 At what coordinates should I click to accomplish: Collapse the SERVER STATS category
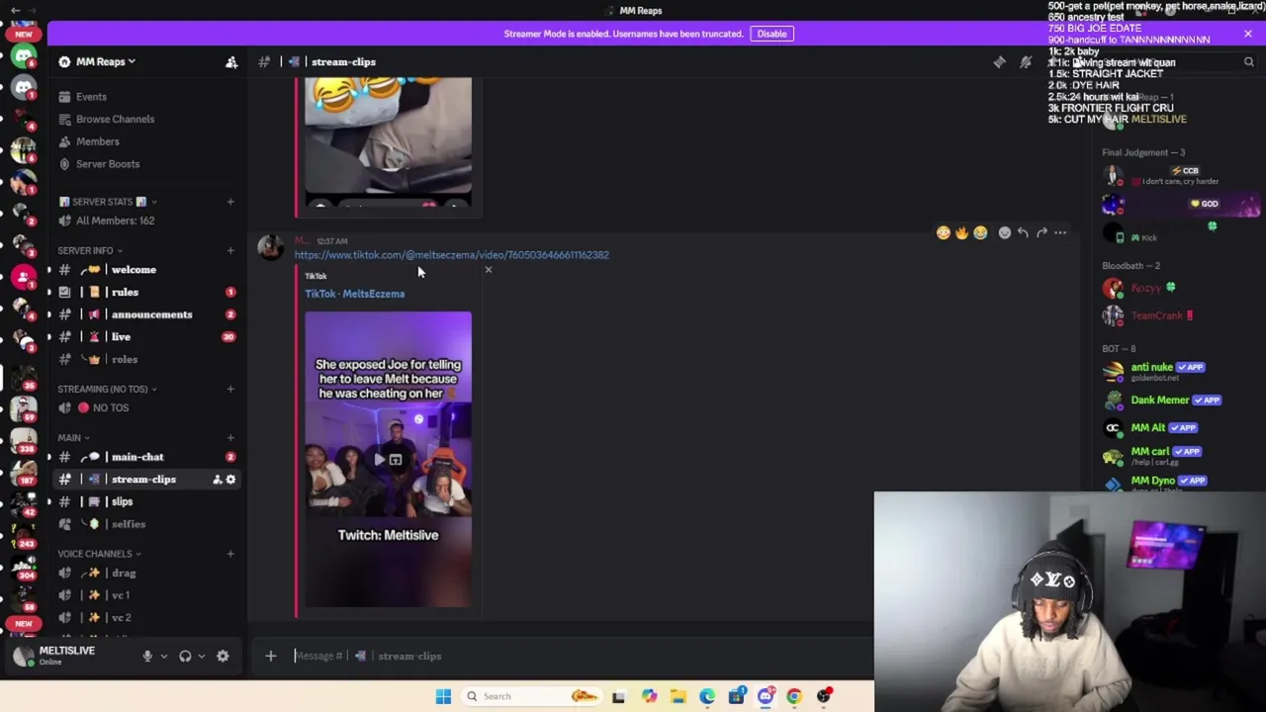click(107, 202)
